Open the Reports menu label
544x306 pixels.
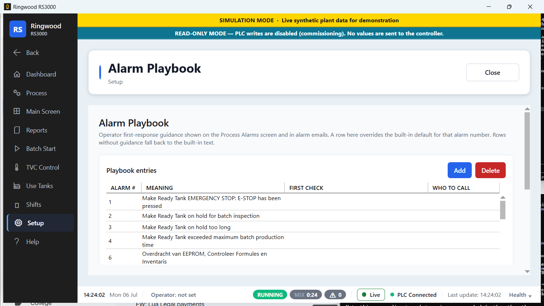click(36, 130)
